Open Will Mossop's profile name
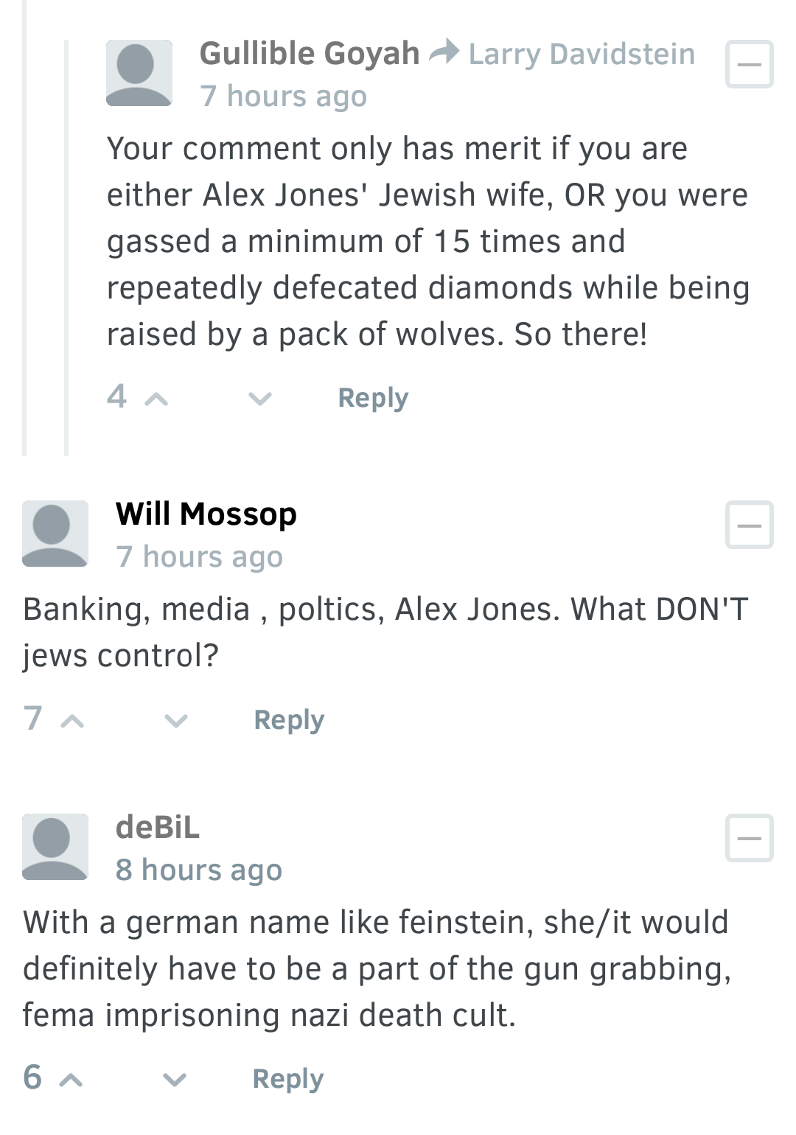Image resolution: width=796 pixels, height=1135 pixels. (x=206, y=514)
